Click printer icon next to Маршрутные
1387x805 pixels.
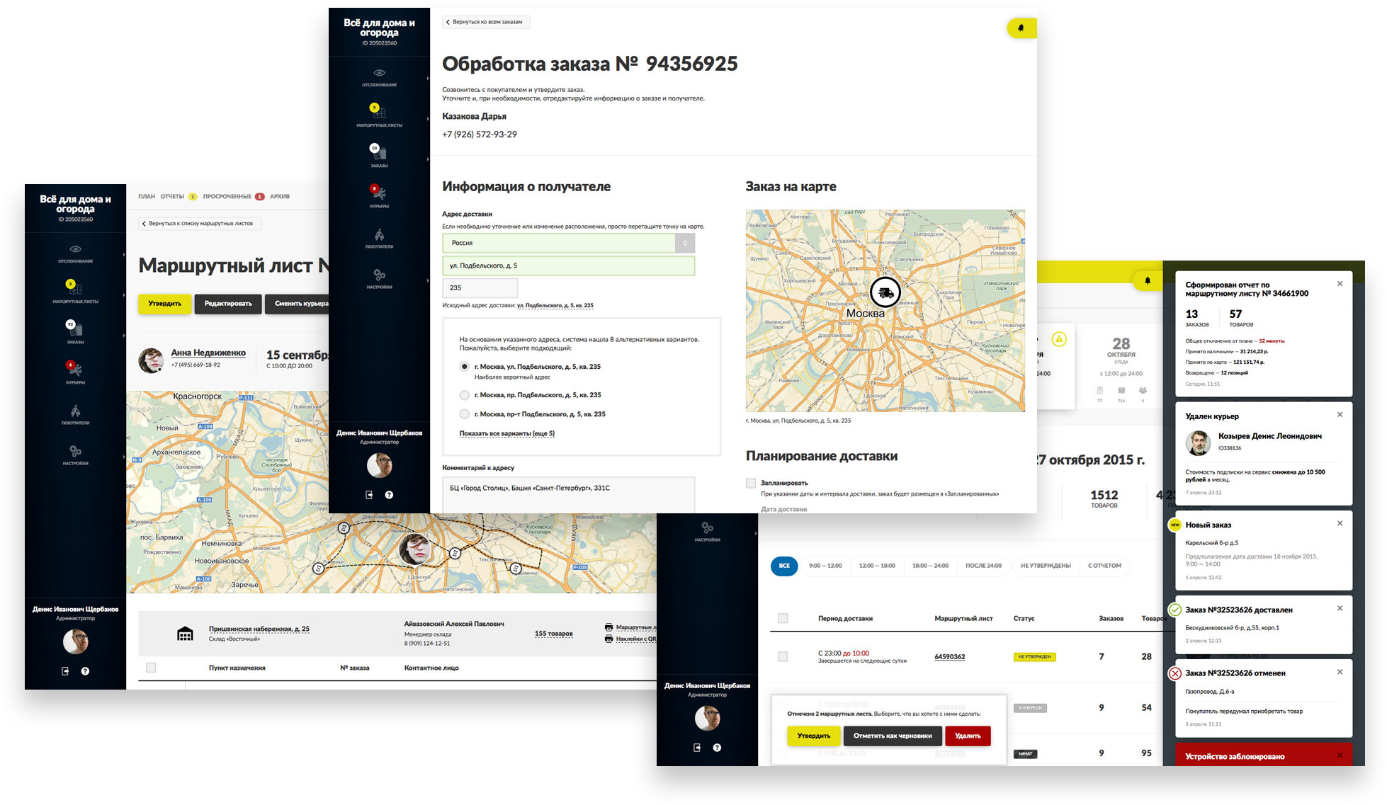tap(608, 627)
